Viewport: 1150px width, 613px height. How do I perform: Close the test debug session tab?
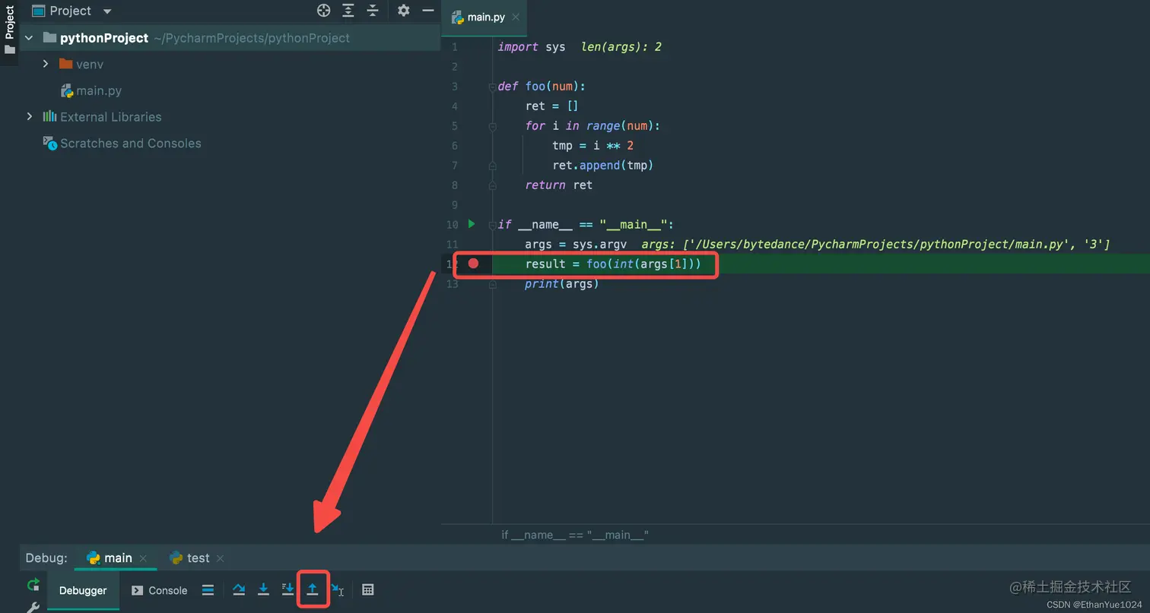click(x=220, y=558)
